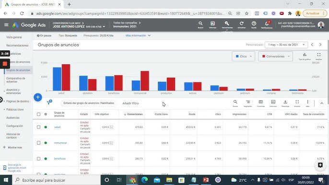Open Audiencias in the sidebar
The height and width of the screenshot is (185, 329).
point(13,118)
